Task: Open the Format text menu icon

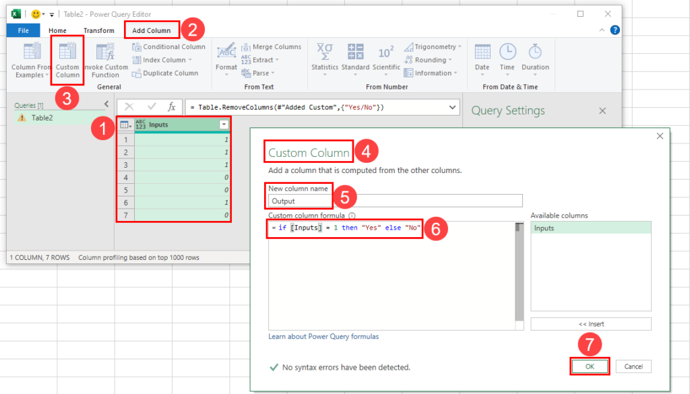Action: coord(226,53)
